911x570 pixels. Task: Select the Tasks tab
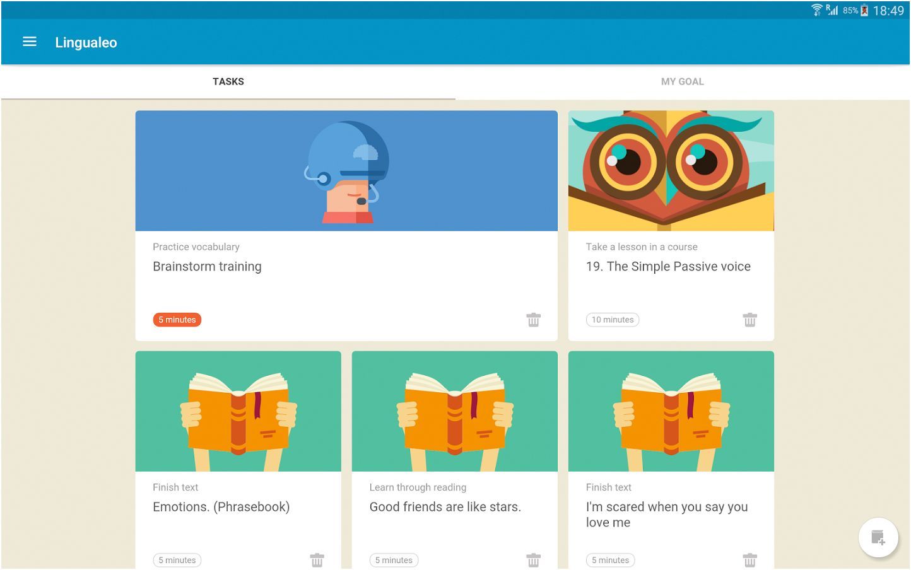228,81
